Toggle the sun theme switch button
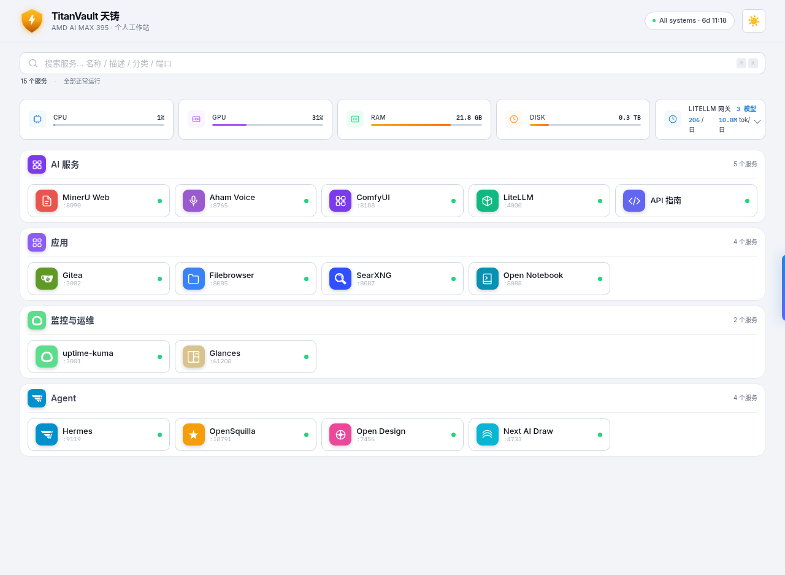 point(754,21)
